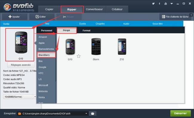The width and height of the screenshot is (194, 118).
Task: Switch to the Convertisseur tab
Action: [94, 9]
